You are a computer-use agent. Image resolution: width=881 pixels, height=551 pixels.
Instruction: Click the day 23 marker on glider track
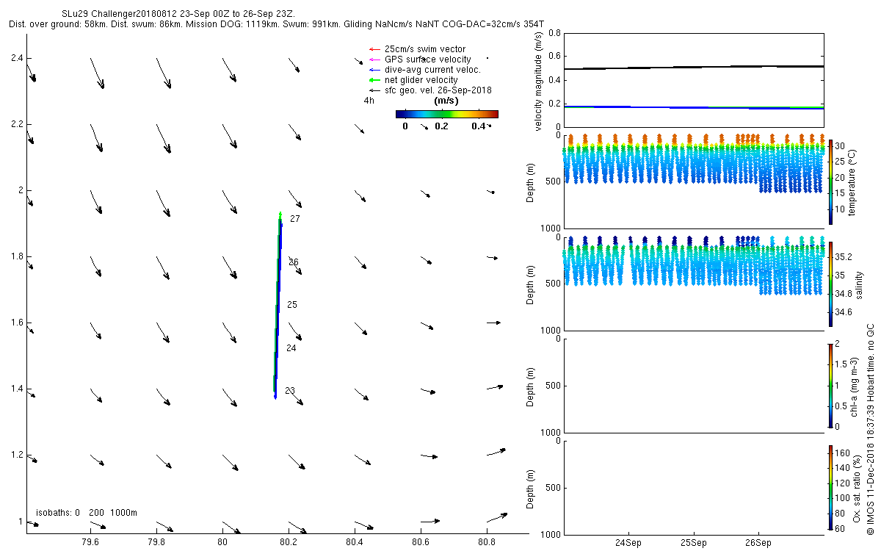click(x=290, y=391)
